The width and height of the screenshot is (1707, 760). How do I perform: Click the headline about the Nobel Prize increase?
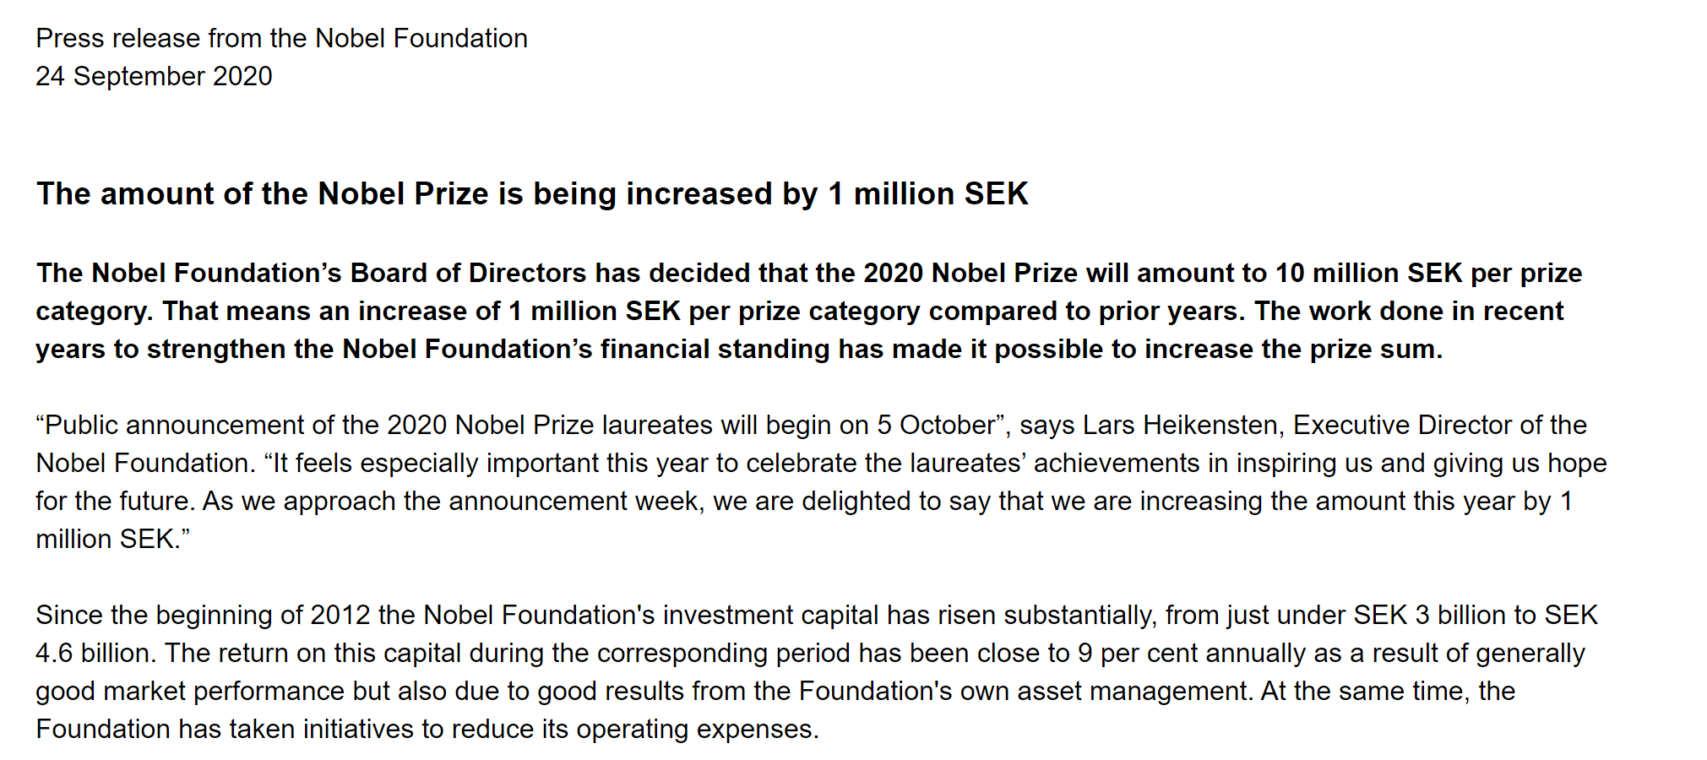coord(532,193)
